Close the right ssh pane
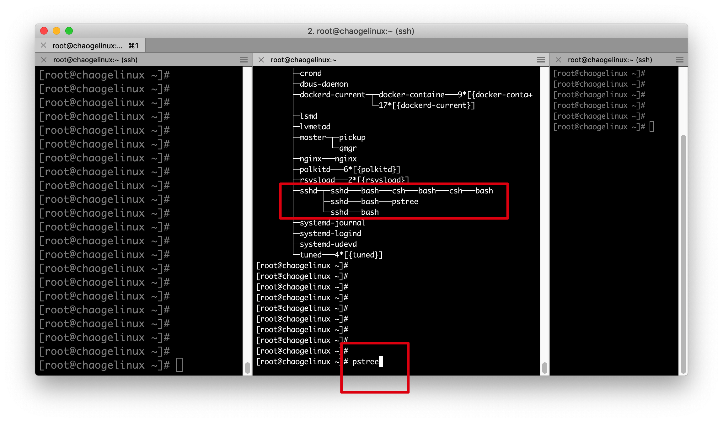This screenshot has height=422, width=723. point(558,60)
